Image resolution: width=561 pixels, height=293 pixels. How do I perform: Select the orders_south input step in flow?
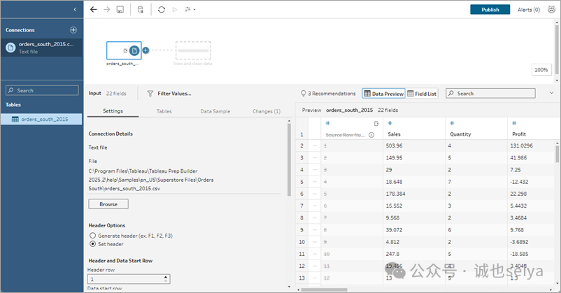124,50
